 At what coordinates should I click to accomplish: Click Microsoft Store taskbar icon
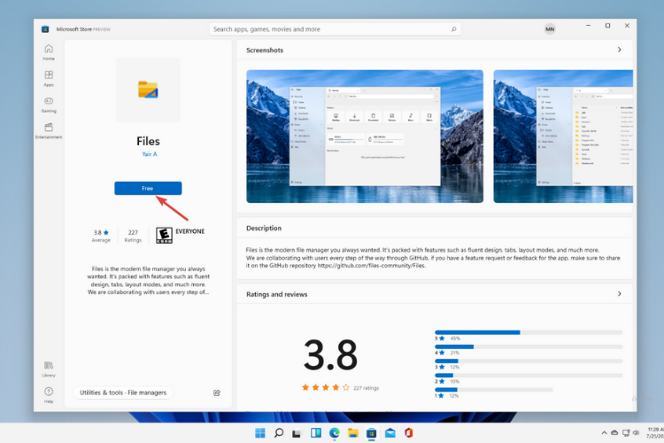(371, 433)
